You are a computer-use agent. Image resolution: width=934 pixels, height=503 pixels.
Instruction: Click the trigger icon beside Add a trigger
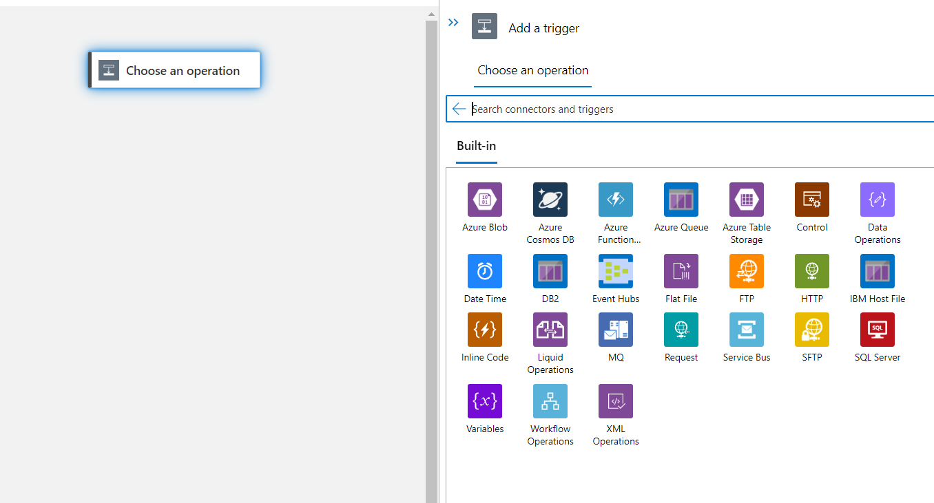pos(484,26)
